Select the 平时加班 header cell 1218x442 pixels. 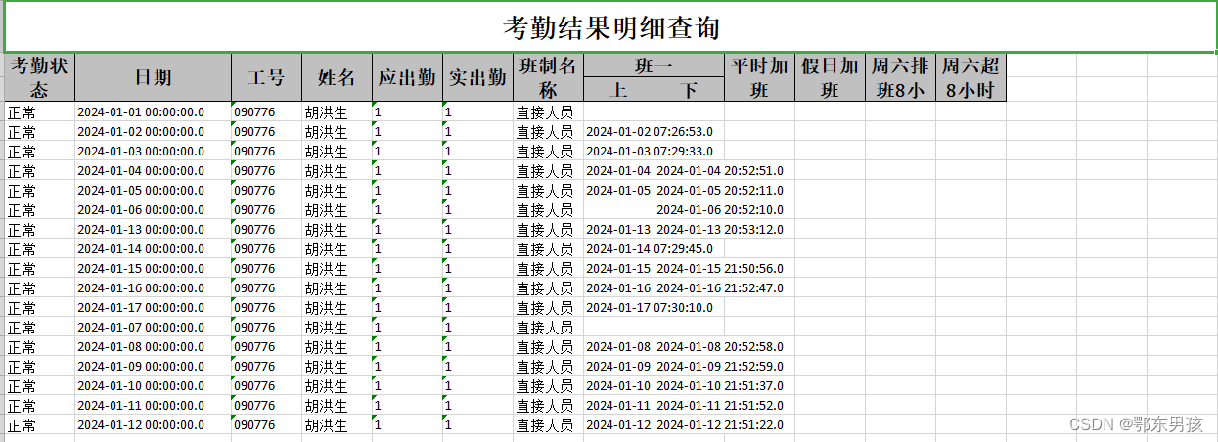click(759, 77)
